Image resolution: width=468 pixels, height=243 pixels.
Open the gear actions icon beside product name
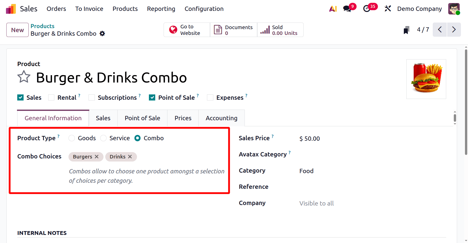[102, 33]
